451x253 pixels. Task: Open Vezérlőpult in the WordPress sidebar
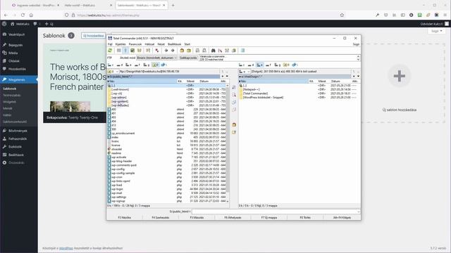(x=16, y=34)
